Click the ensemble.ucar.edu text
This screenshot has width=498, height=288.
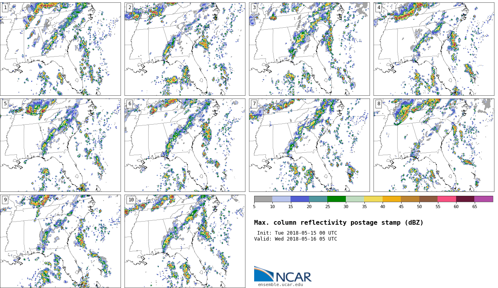tap(281, 284)
